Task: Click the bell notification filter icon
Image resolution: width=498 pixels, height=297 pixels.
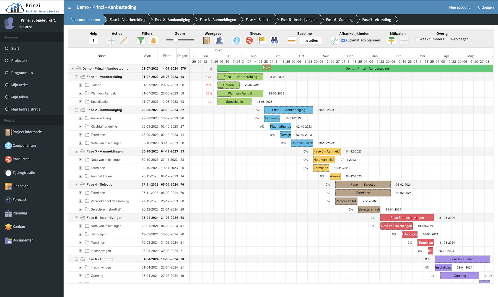Action: tap(153, 40)
